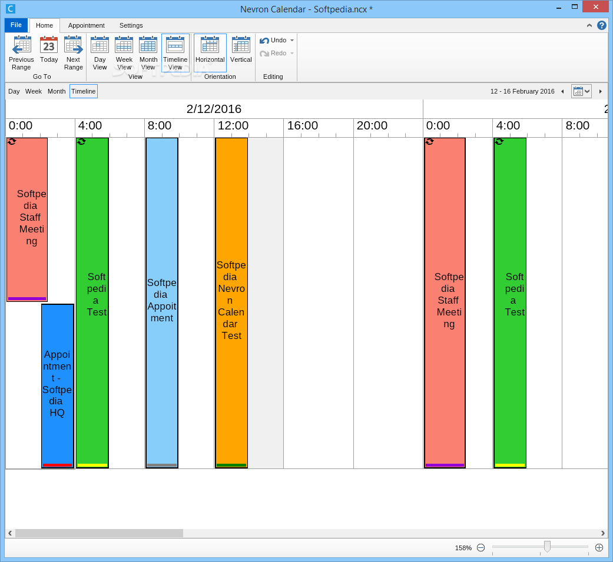Click recurrence icon on second-day Staff Meeting
613x562 pixels.
click(430, 142)
